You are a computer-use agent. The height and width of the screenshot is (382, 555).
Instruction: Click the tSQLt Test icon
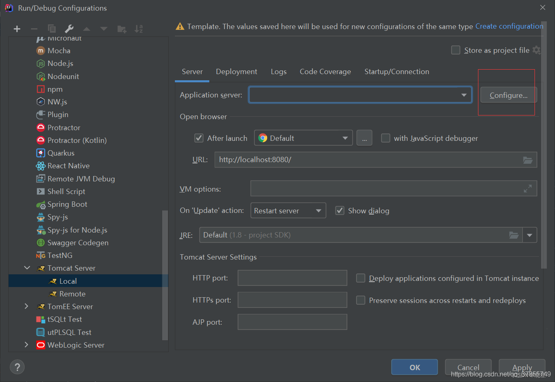[41, 319]
